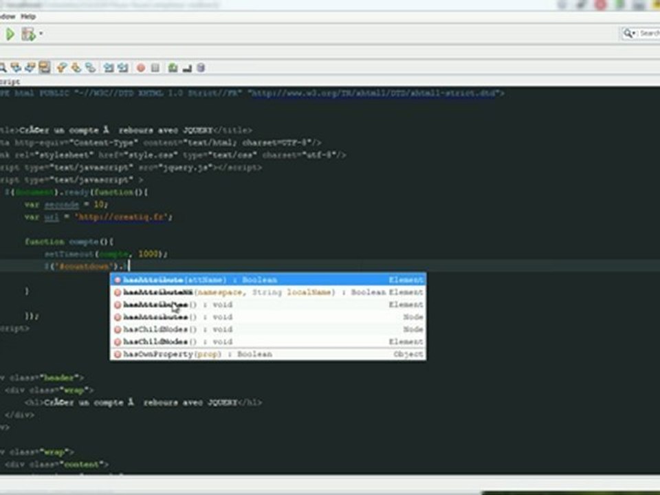Choose hasChildNodes() suggestion from Element
The height and width of the screenshot is (495, 660).
268,342
